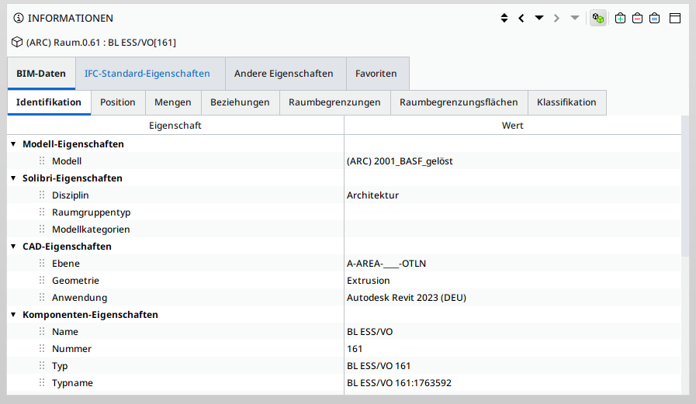Show the Raumbegrenzungen sub-tab

pos(334,102)
